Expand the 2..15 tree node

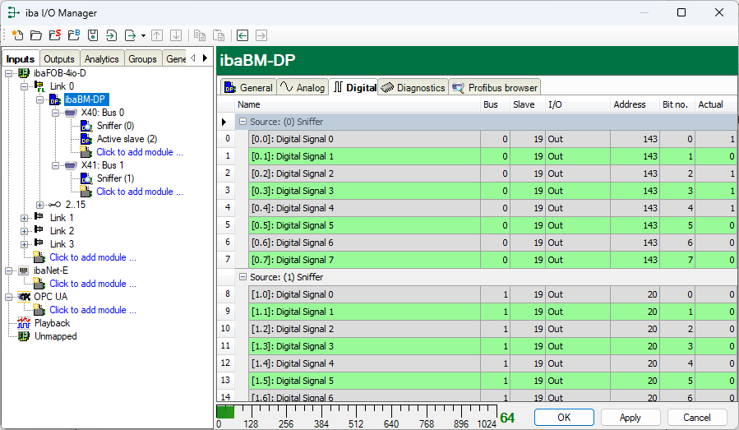(40, 205)
